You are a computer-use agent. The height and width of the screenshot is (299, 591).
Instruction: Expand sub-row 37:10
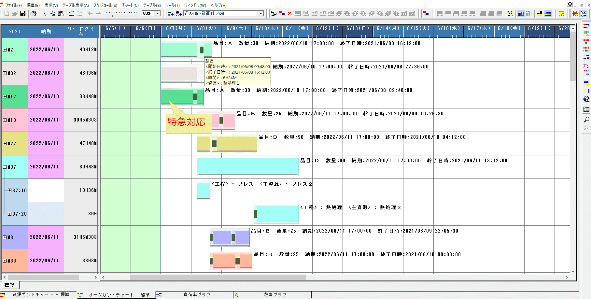click(9, 191)
